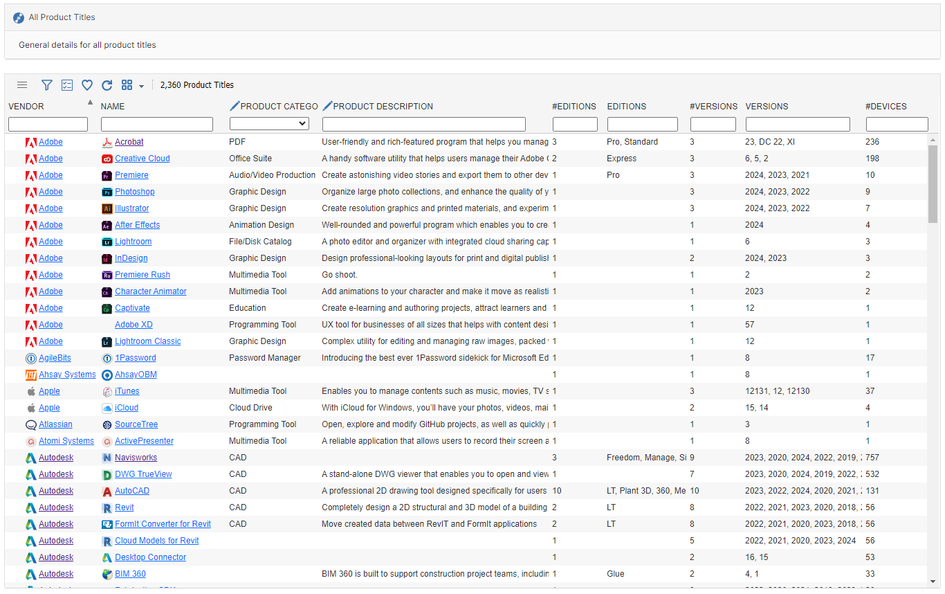Screen dimensions: 945x594
Task: Click the All Product Titles disc icon
Action: tap(19, 17)
